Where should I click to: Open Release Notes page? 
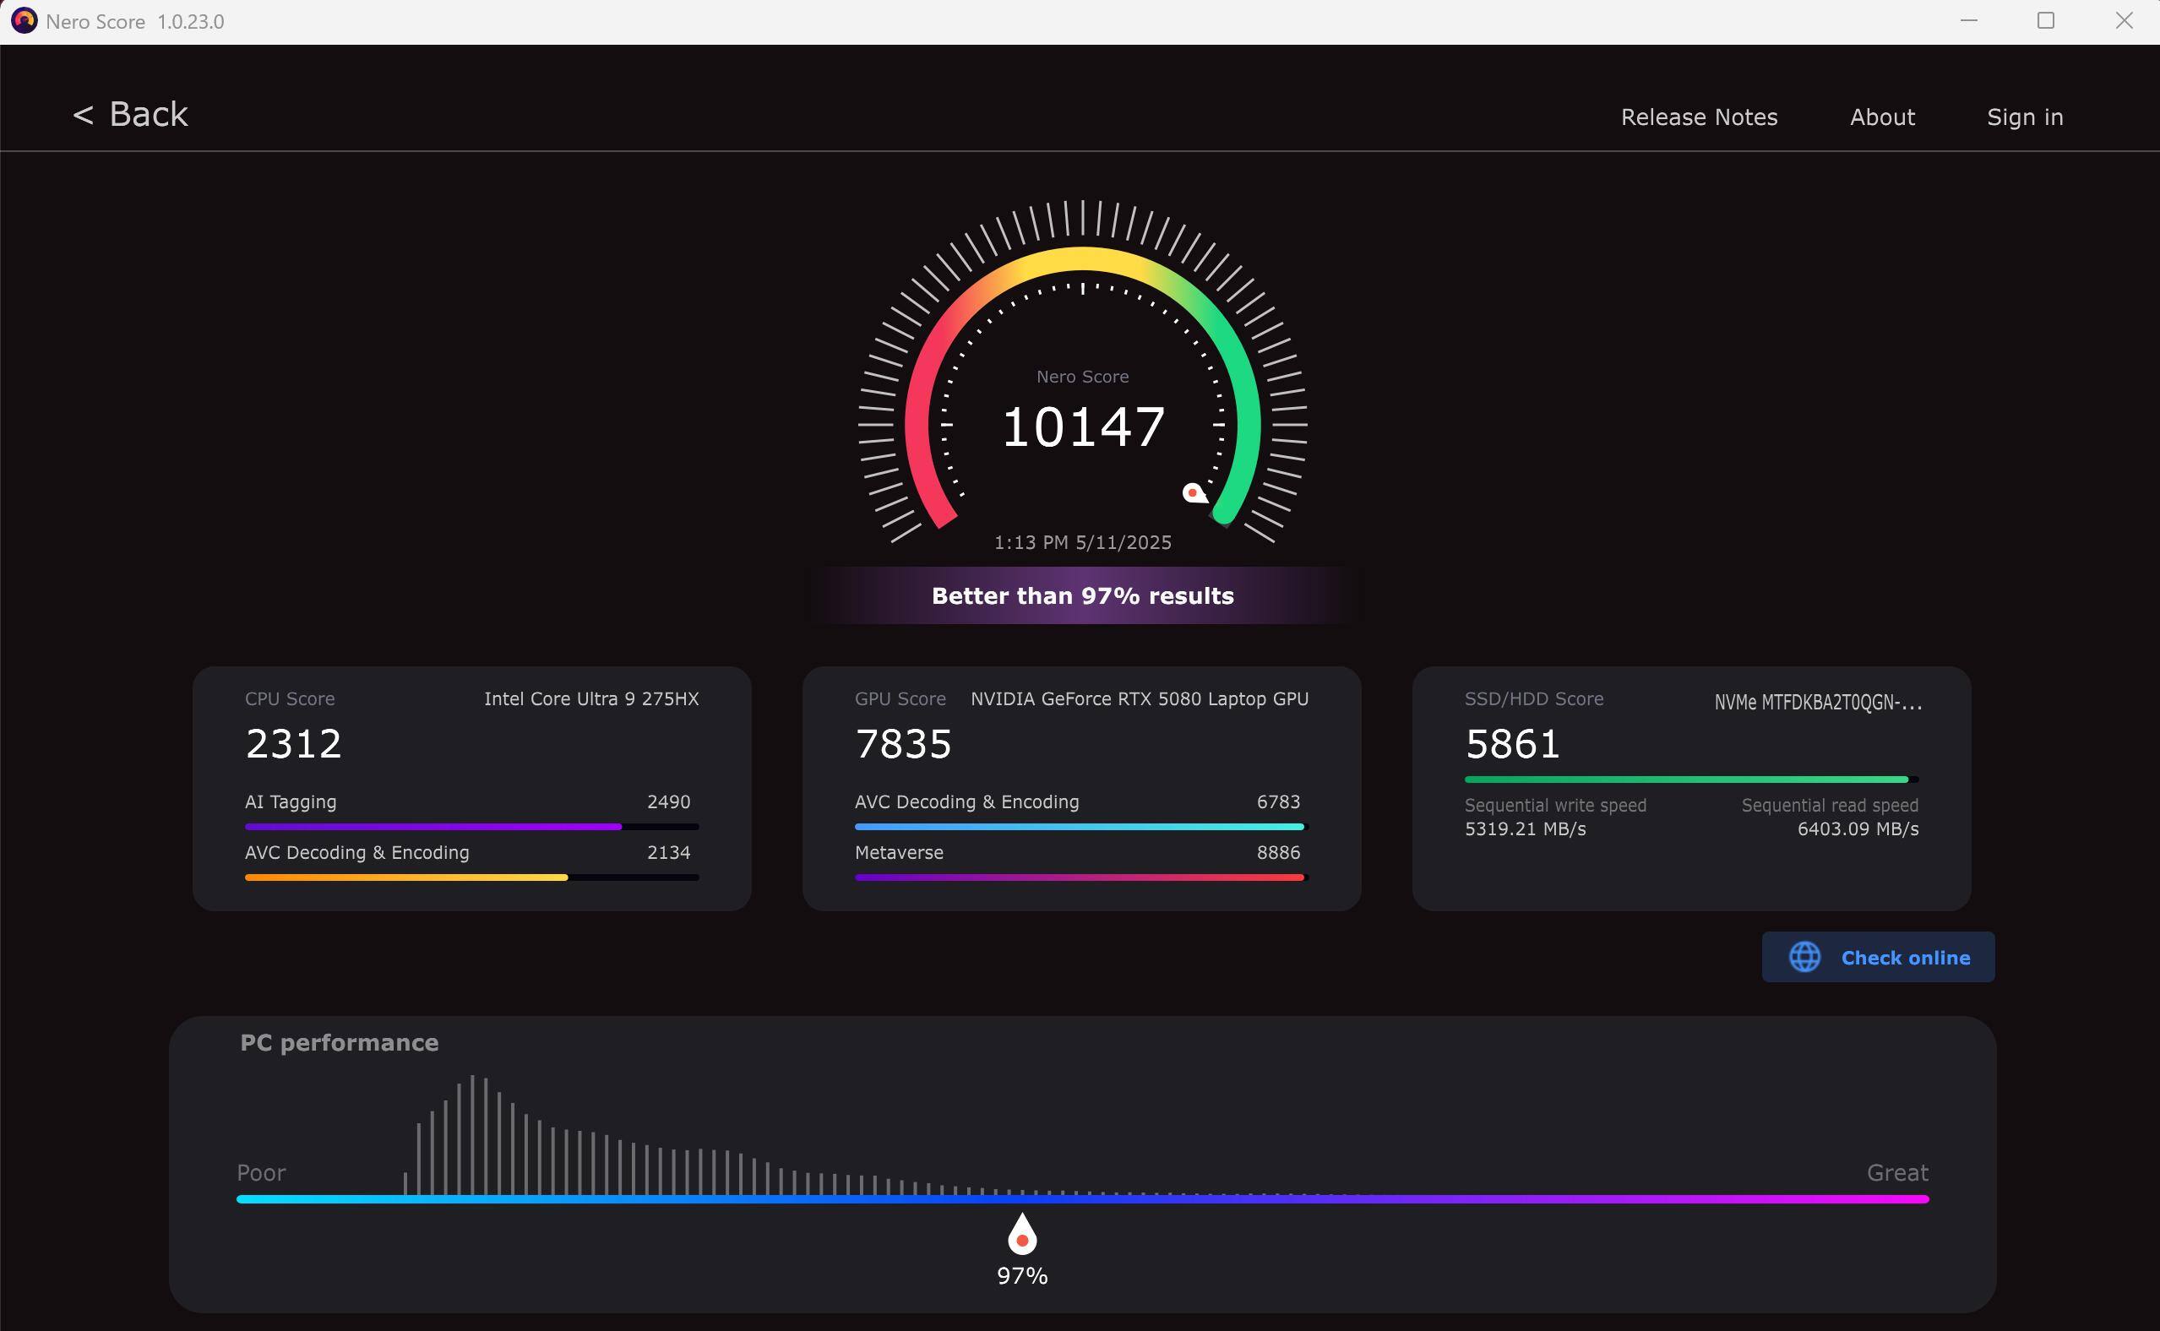point(1698,117)
